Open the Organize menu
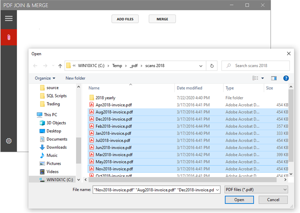The width and height of the screenshot is (300, 213). point(45,78)
